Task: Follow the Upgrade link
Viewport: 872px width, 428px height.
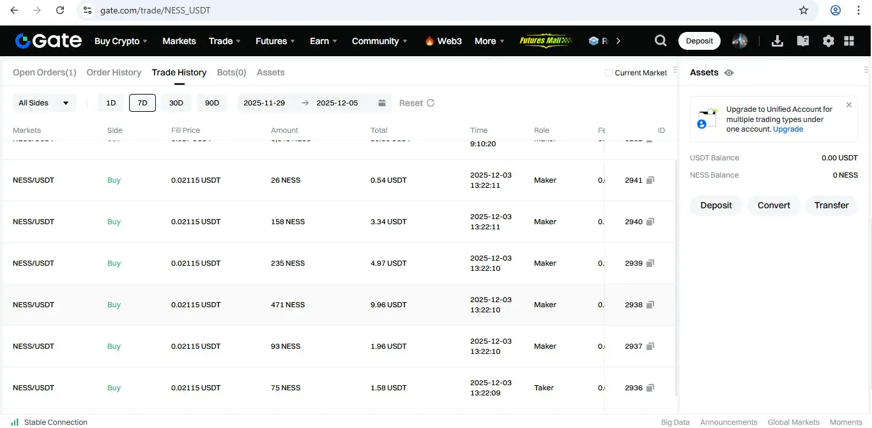Action: pos(788,129)
